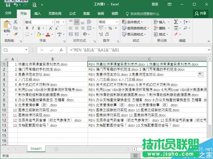Open Format as Table (套用表格格式)
The width and height of the screenshot is (213, 159).
coord(136,28)
